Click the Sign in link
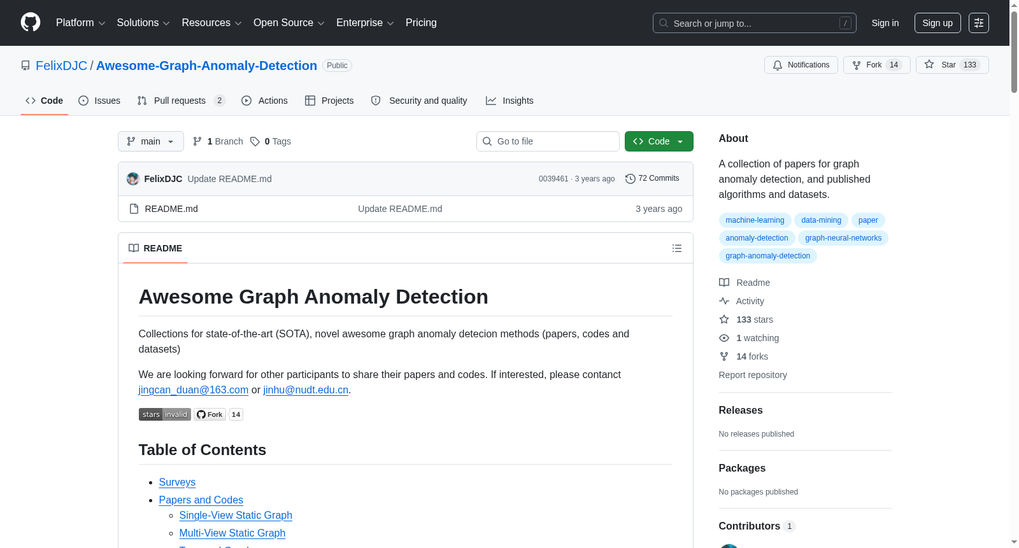The height and width of the screenshot is (548, 1019). click(885, 23)
